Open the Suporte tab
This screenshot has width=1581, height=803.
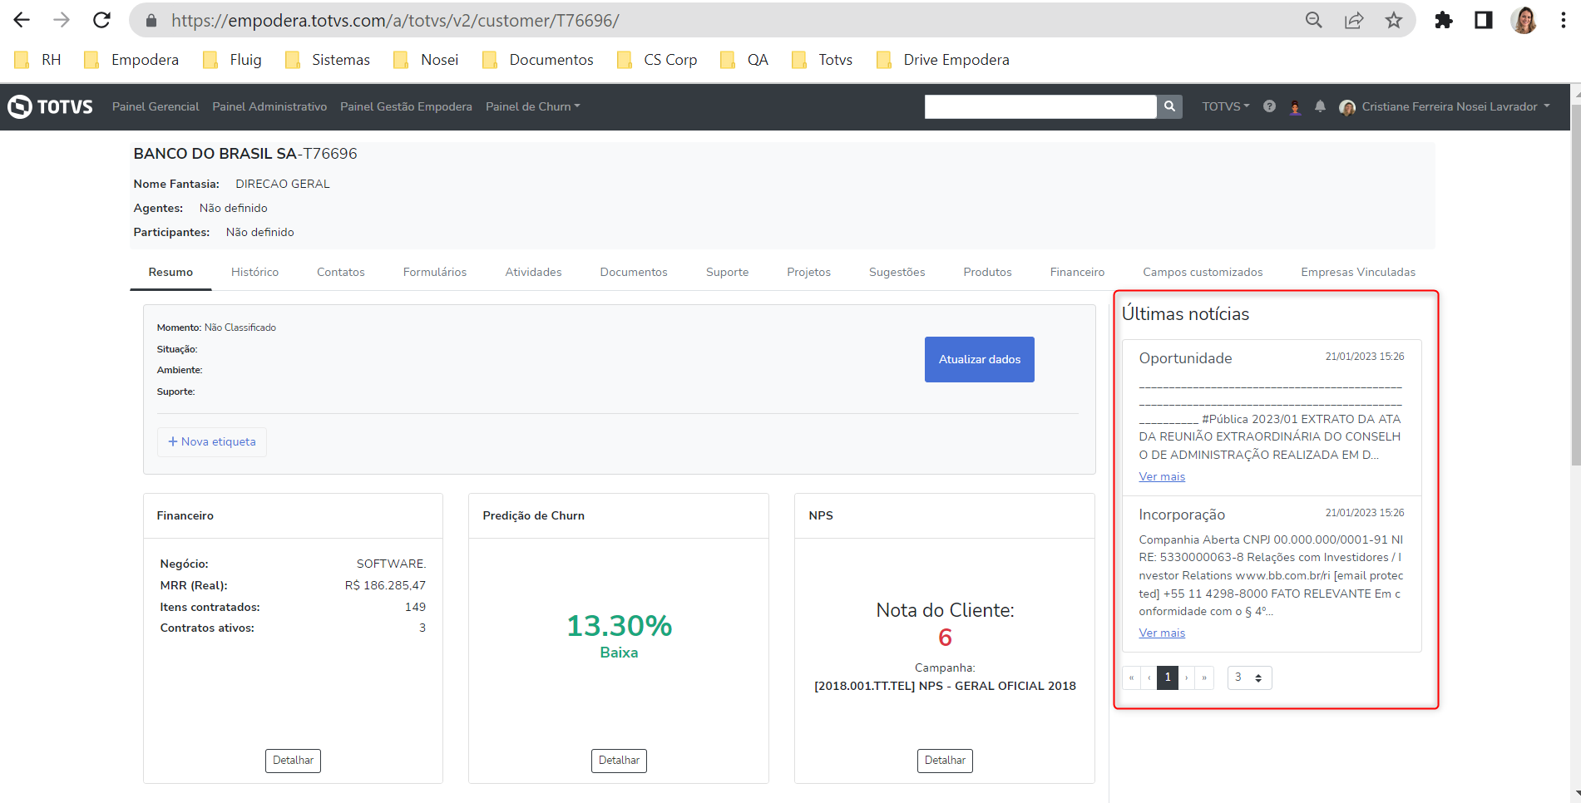727,272
